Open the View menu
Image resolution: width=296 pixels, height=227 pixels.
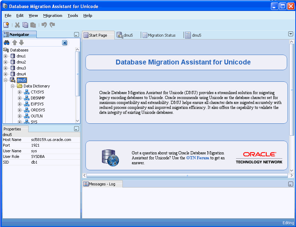click(x=33, y=16)
